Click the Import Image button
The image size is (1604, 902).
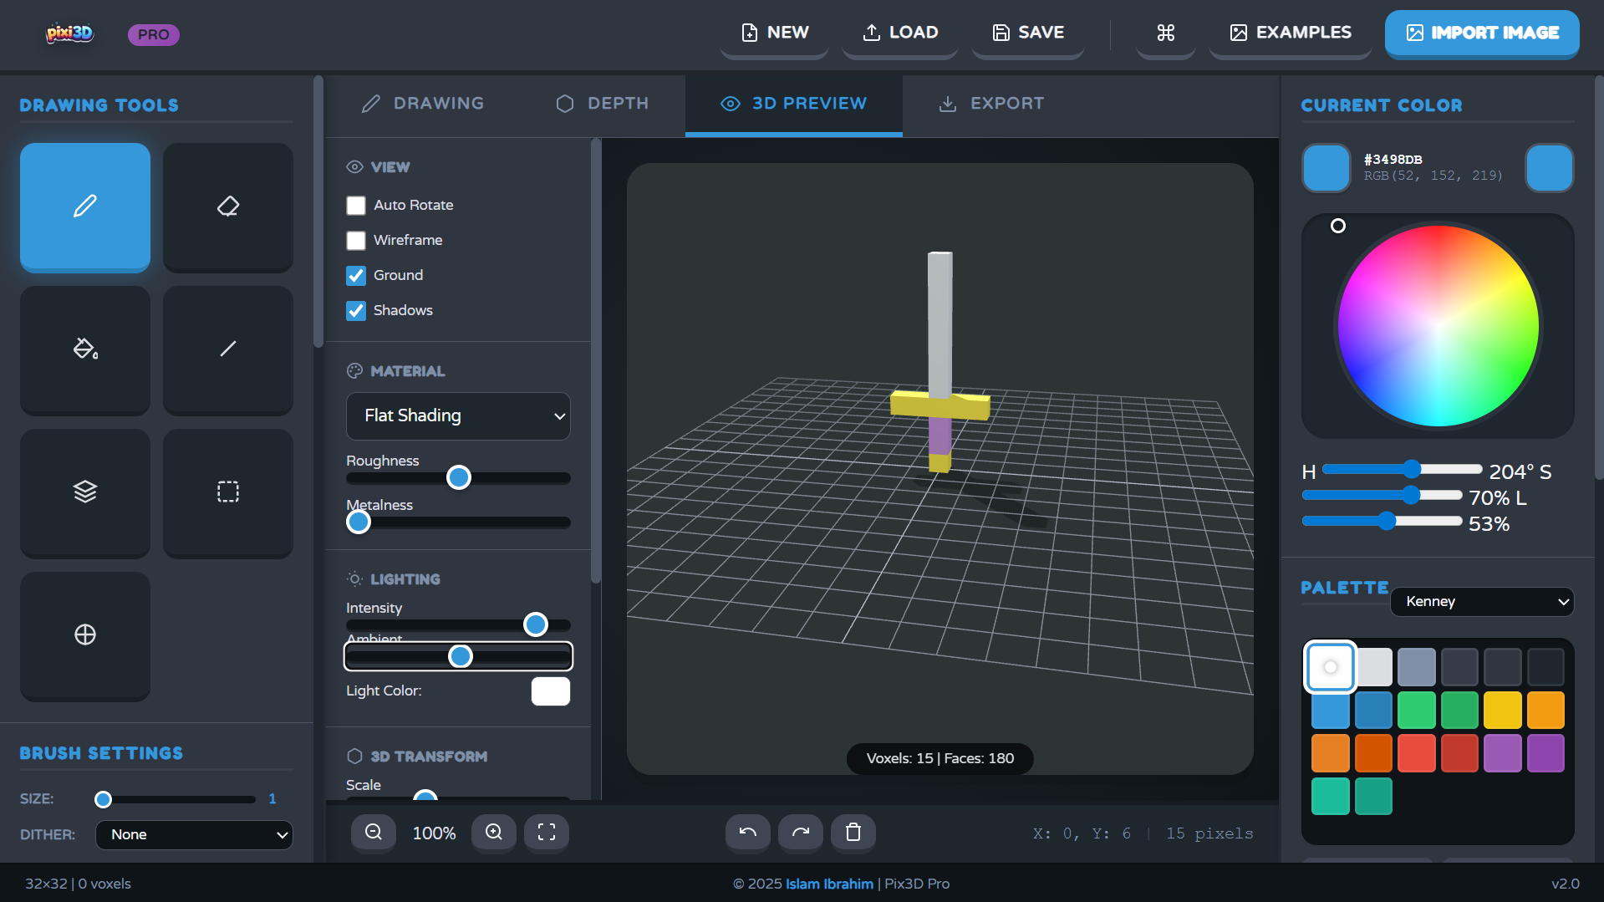coord(1482,33)
